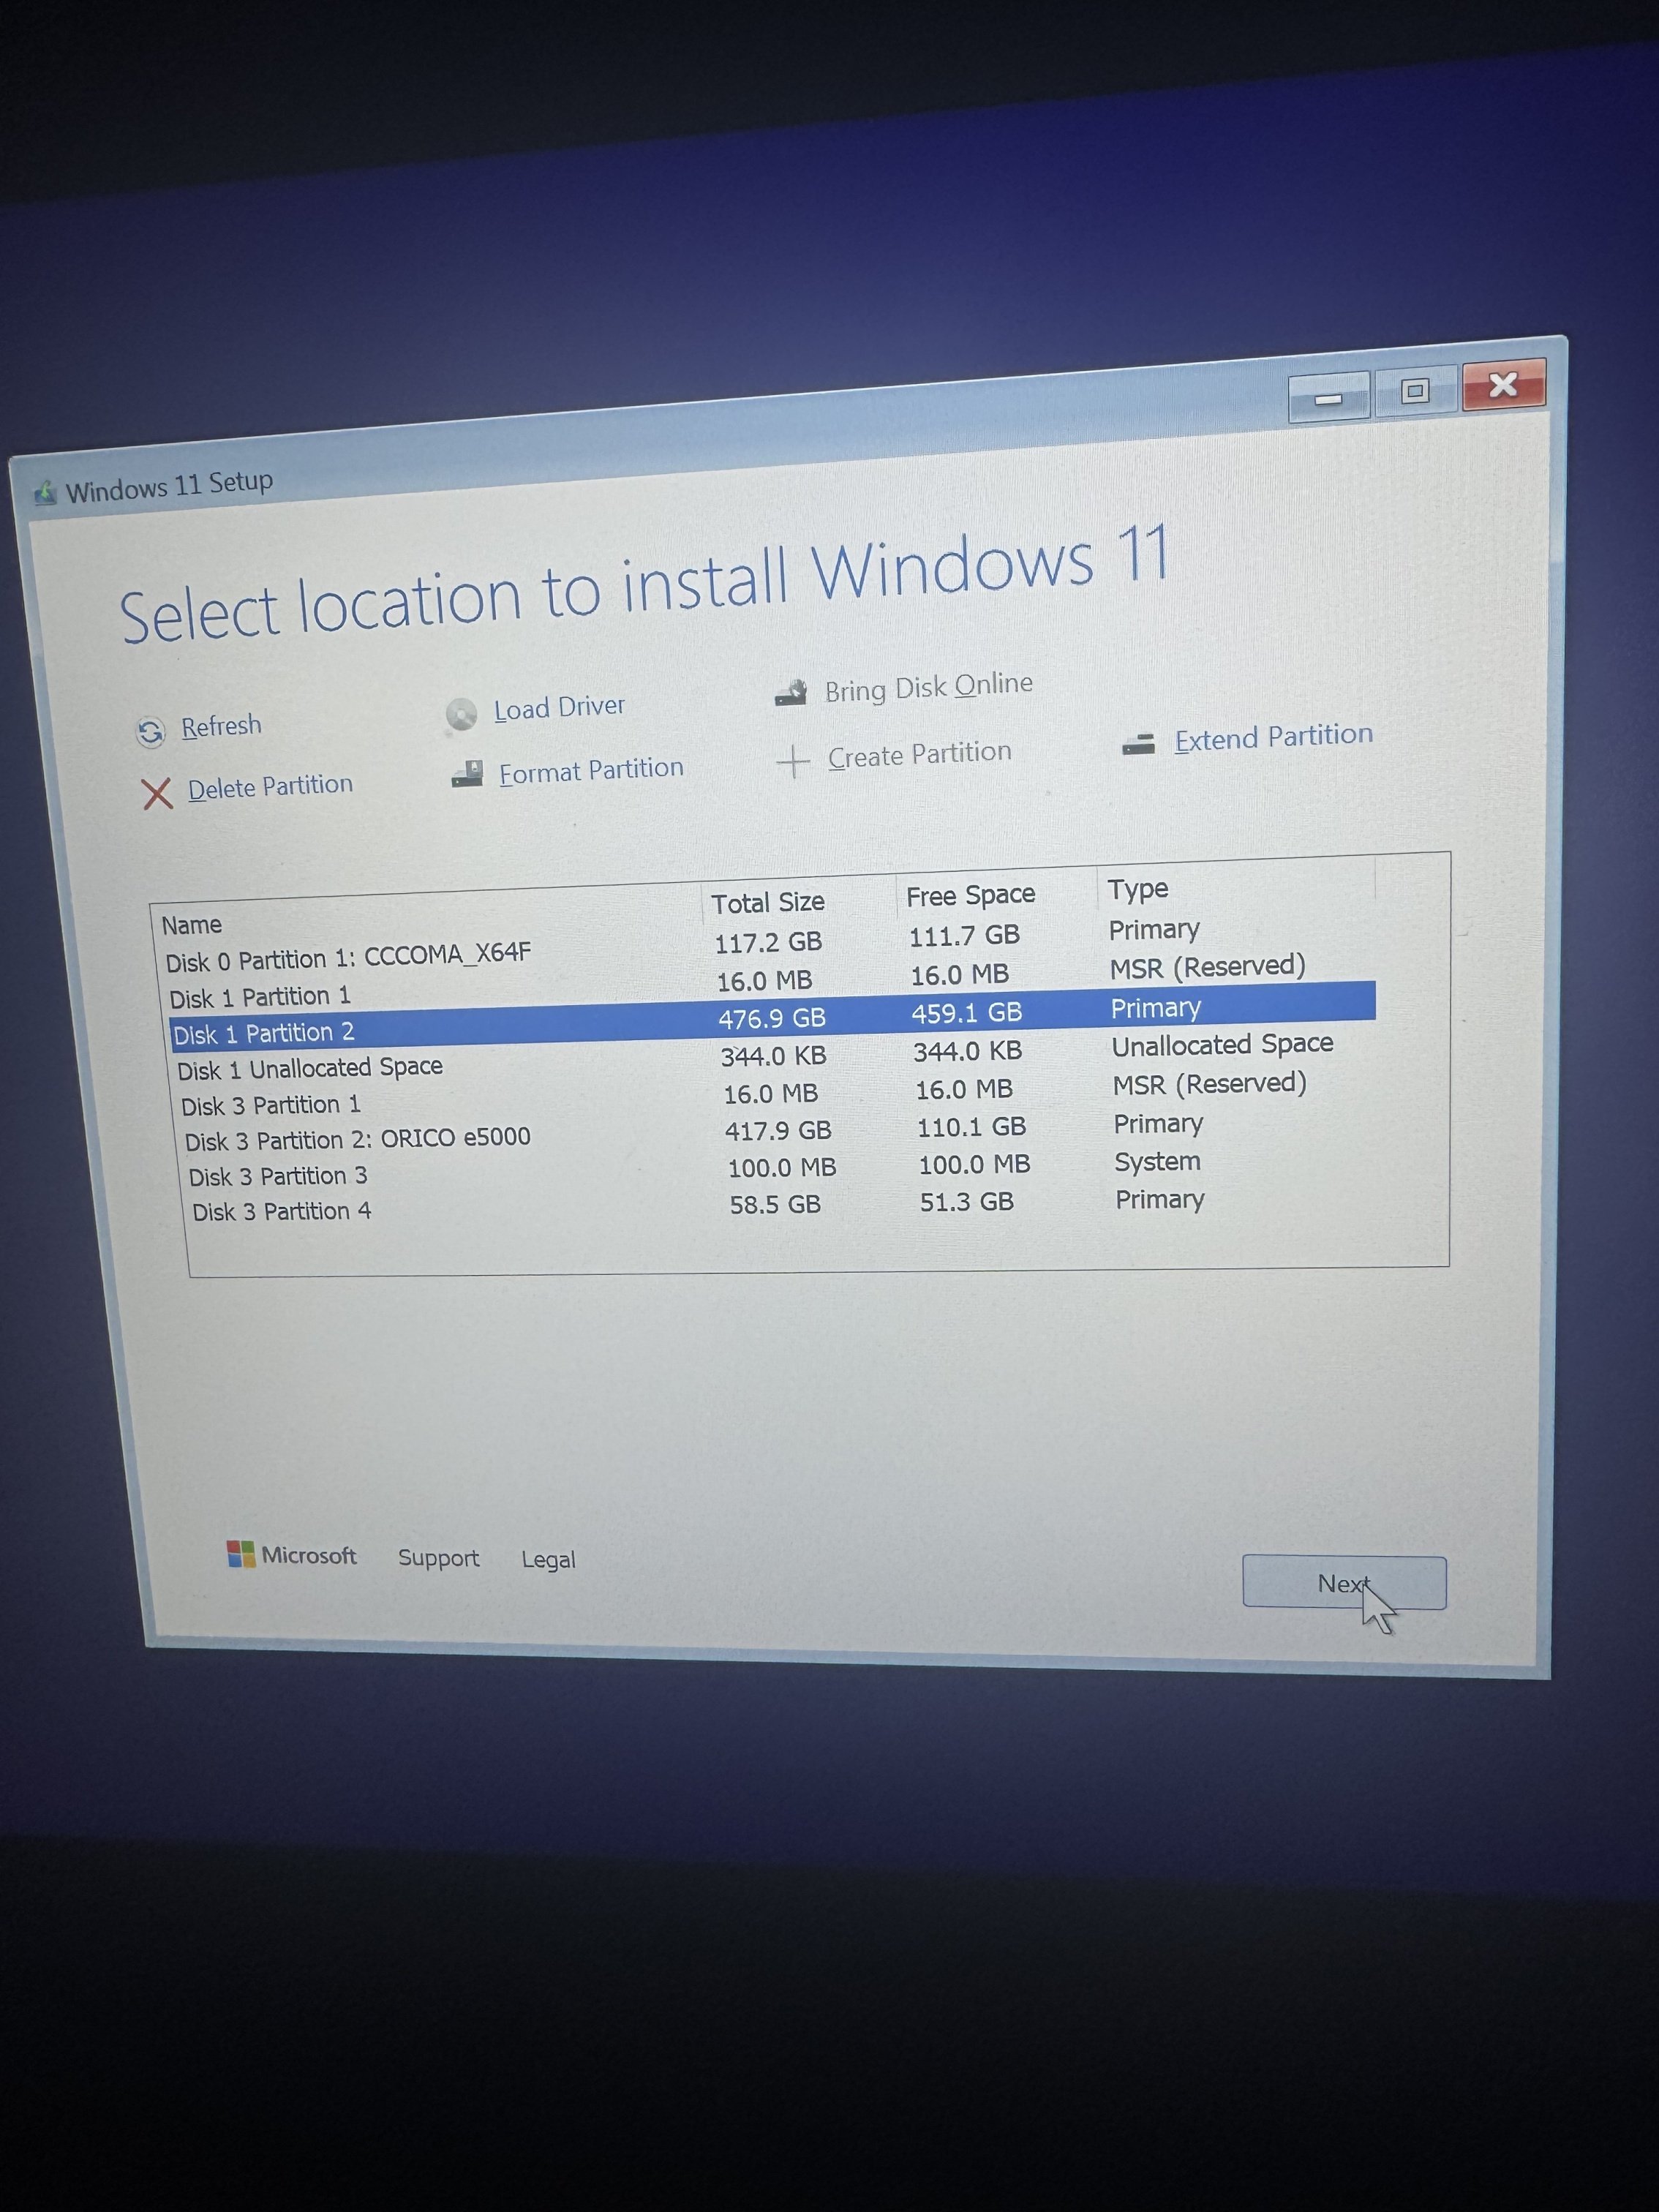Close the Windows 11 Setup window

(1503, 385)
